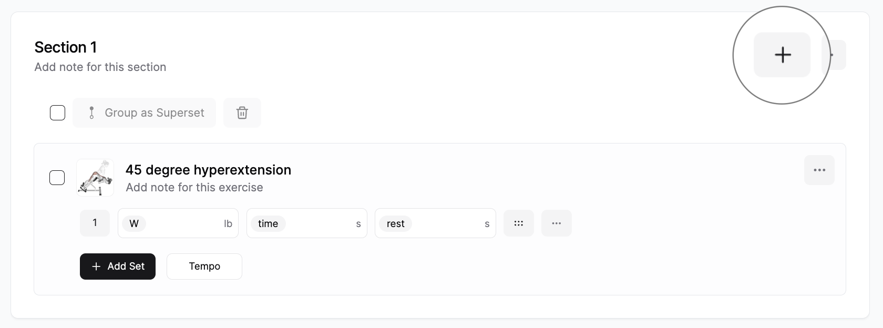Click the Group as Superset button
883x328 pixels.
click(x=154, y=112)
